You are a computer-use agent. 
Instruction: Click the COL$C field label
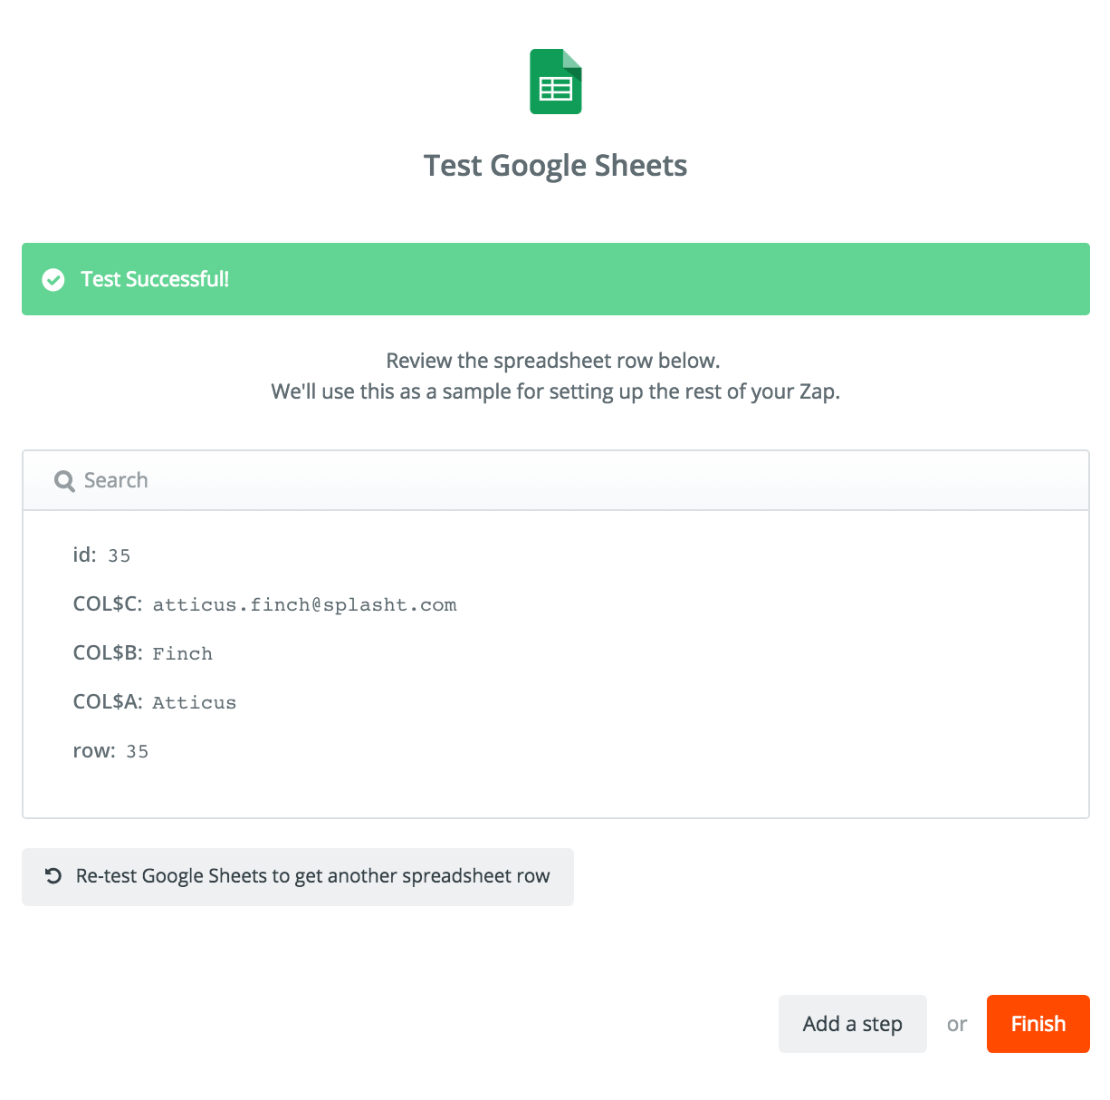pos(108,604)
